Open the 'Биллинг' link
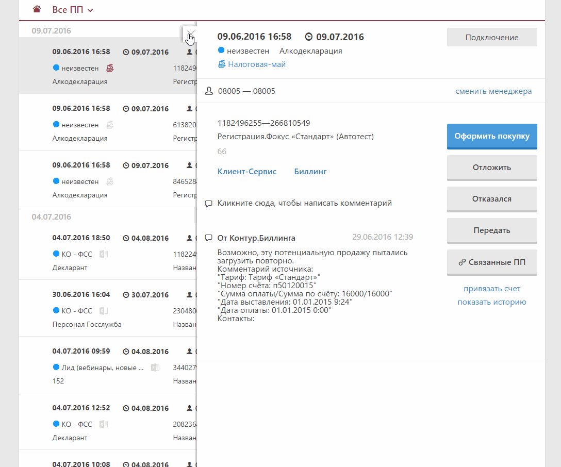This screenshot has height=467, width=561. tap(310, 171)
